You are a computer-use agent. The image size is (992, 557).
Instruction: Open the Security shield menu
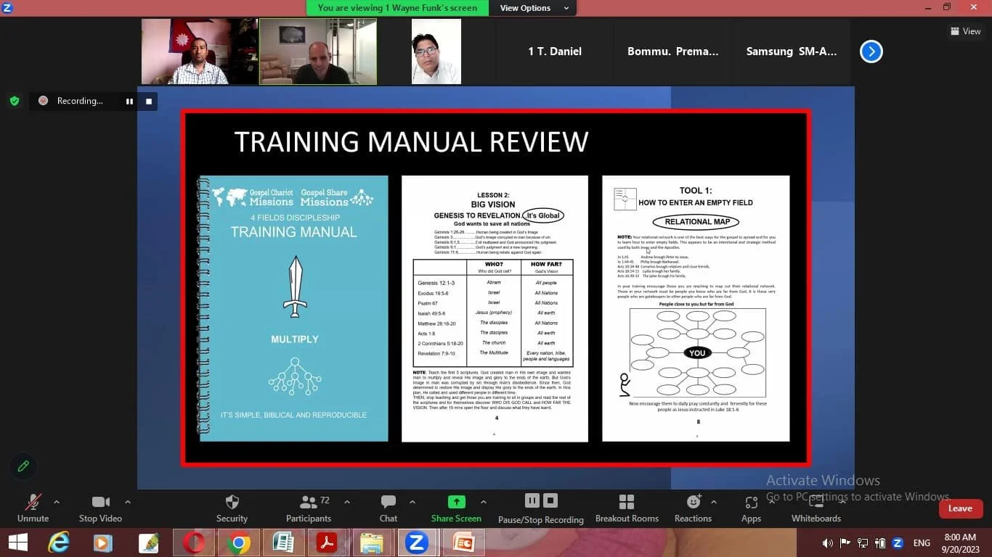click(x=232, y=508)
